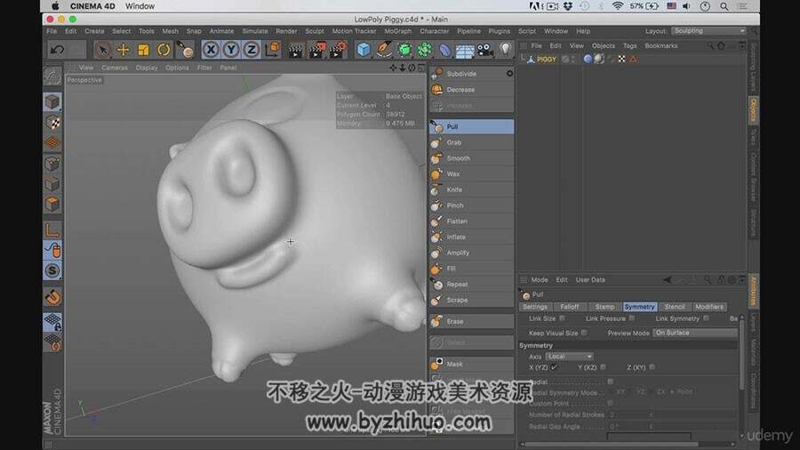This screenshot has height=450, width=800.
Task: Select the Amplify brush icon
Action: [x=436, y=253]
